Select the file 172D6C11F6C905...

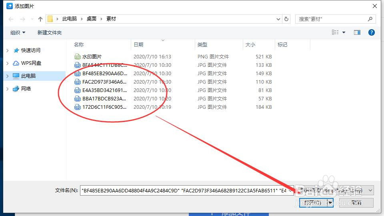(104, 107)
